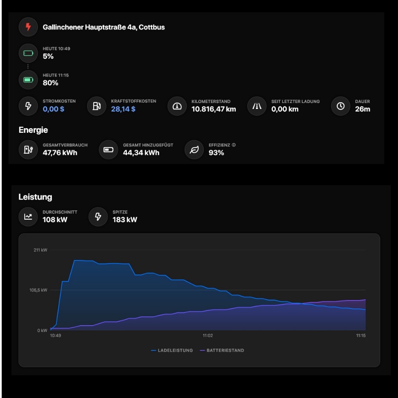Click the GESAMTVERBRAUCH label
Image resolution: width=398 pixels, height=398 pixels.
(x=65, y=145)
